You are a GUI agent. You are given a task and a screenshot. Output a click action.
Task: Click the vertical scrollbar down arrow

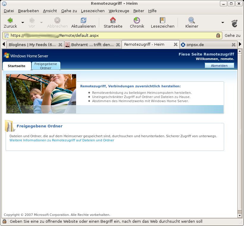pyautogui.click(x=240, y=215)
